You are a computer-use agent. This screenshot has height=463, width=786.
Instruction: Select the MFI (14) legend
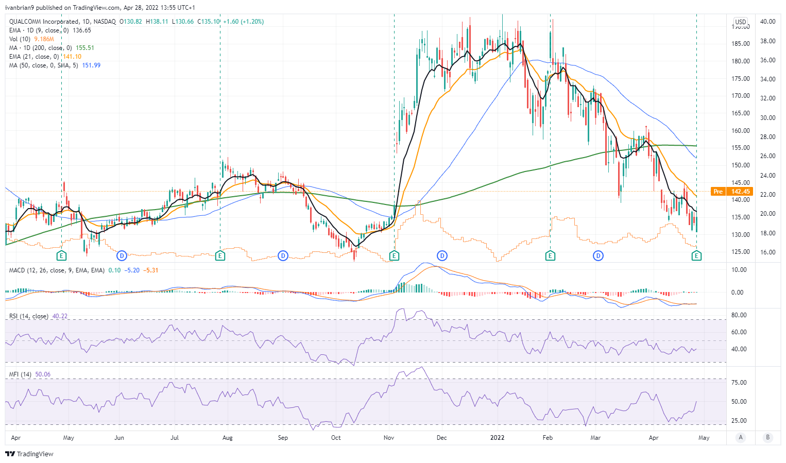tap(30, 374)
